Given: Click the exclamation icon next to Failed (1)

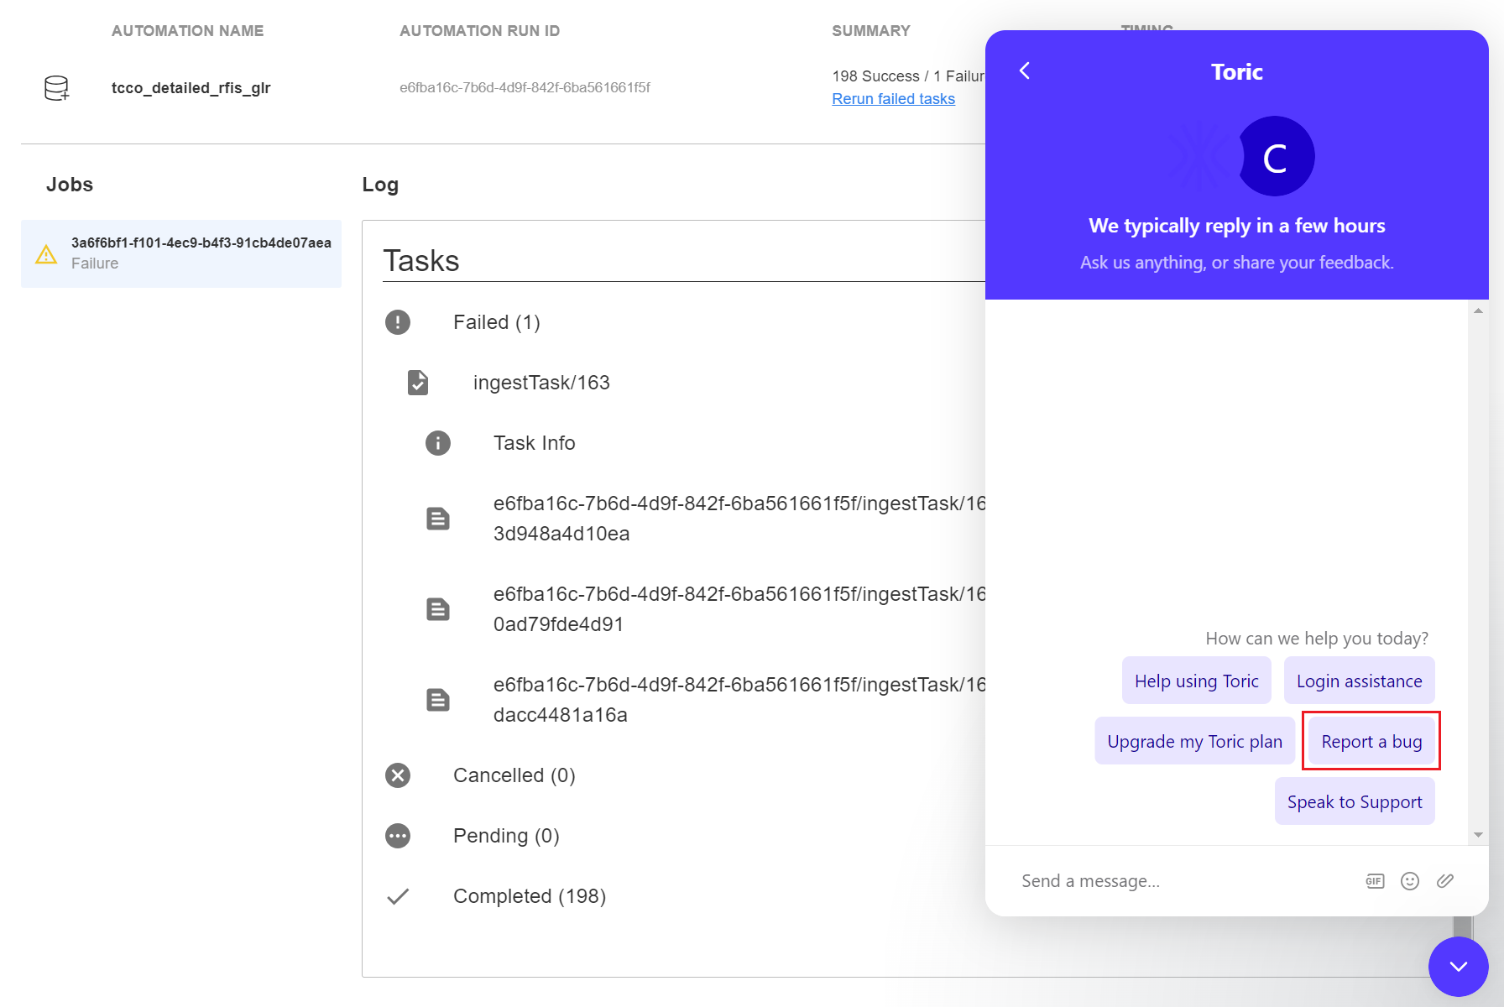Looking at the screenshot, I should [398, 322].
